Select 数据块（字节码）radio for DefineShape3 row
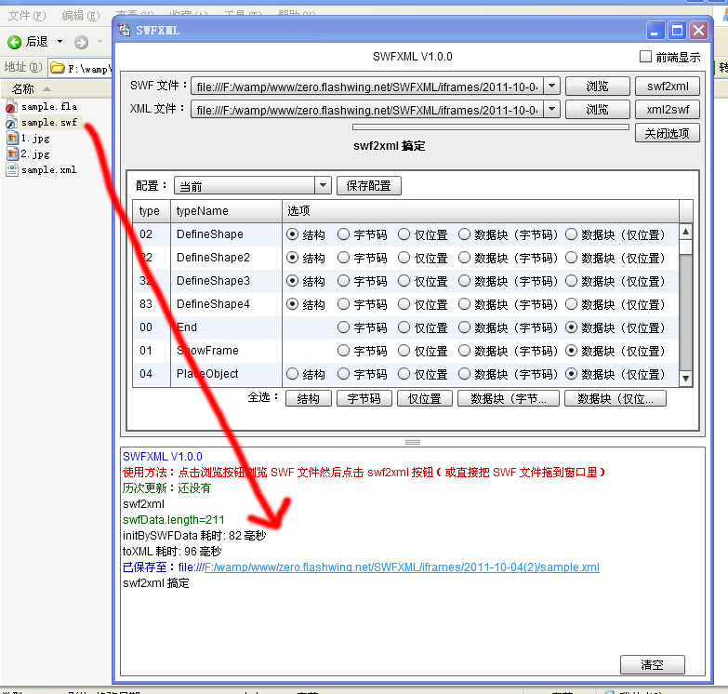 (x=464, y=281)
